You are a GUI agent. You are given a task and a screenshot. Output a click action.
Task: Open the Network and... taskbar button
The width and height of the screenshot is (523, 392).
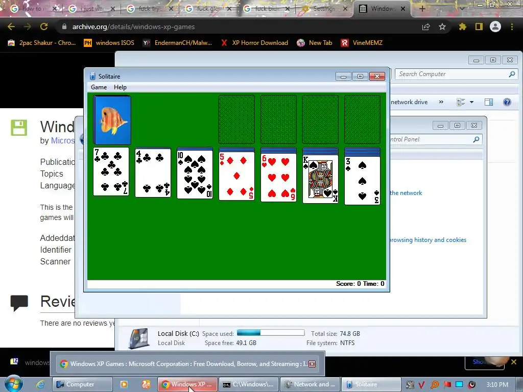pos(310,384)
